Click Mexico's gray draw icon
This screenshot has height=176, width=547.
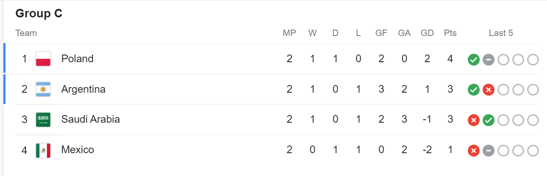[x=489, y=150]
